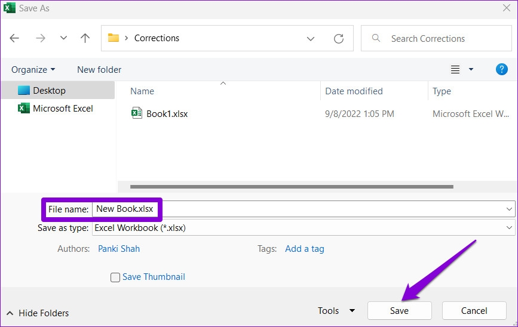Edit the Panki Shah author
The height and width of the screenshot is (327, 518).
point(119,249)
